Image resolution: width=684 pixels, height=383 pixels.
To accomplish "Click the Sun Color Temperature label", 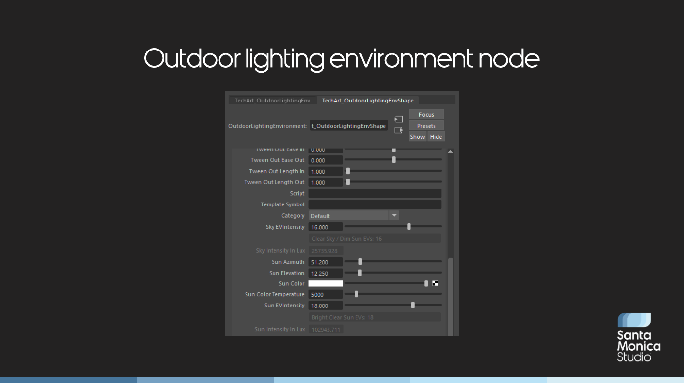I will click(275, 295).
